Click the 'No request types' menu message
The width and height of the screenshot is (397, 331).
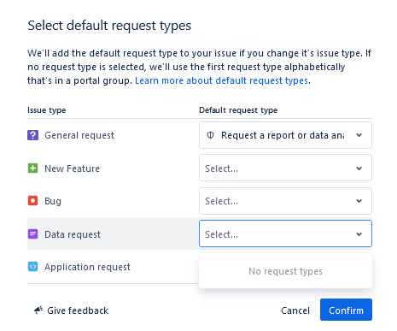point(285,271)
